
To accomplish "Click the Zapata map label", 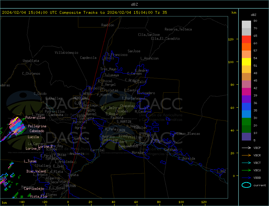I will point(73,175).
